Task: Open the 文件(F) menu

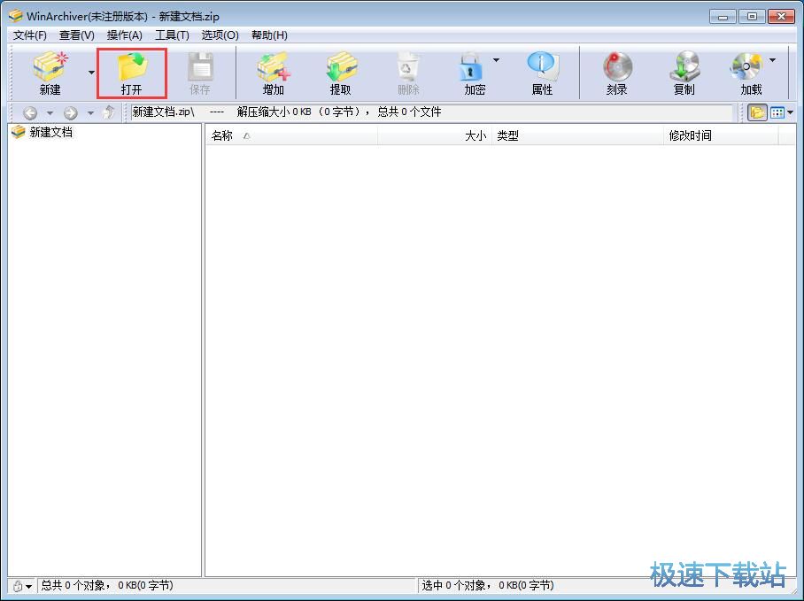Action: tap(30, 35)
